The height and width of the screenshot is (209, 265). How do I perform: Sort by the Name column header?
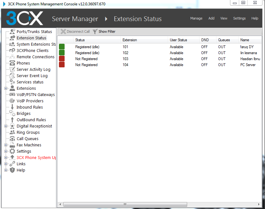click(x=250, y=40)
